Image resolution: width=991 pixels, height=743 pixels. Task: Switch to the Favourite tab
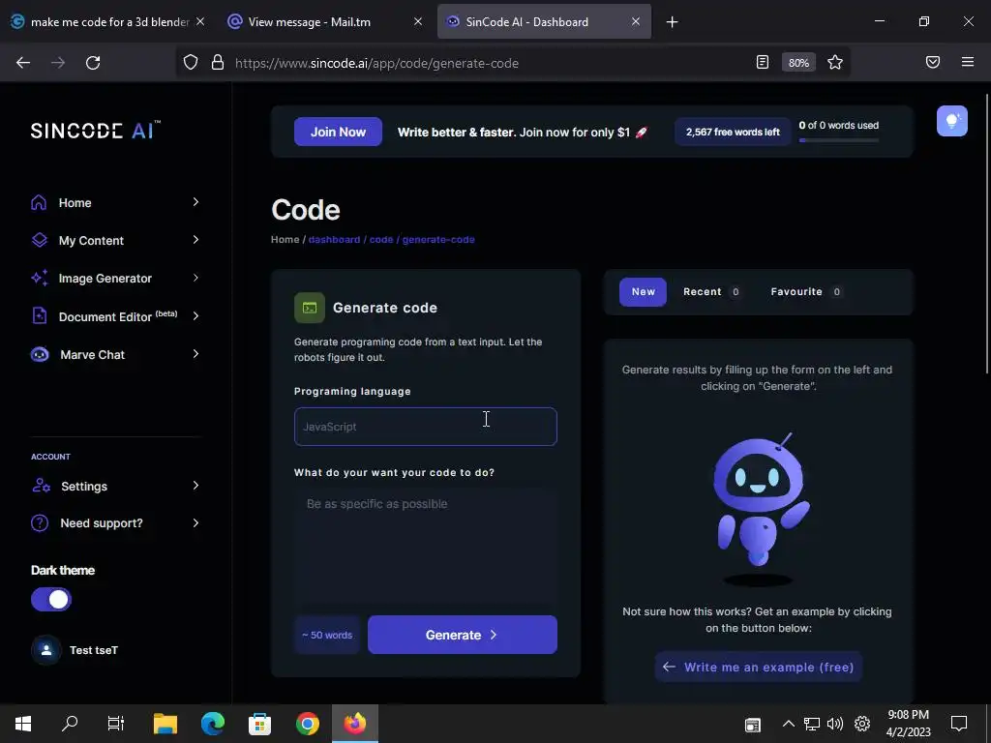coord(806,292)
